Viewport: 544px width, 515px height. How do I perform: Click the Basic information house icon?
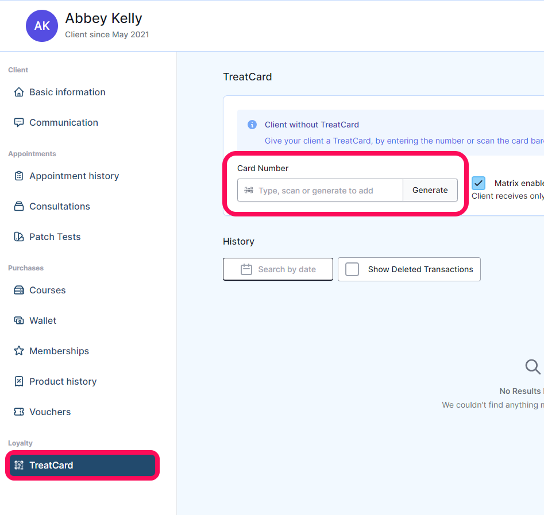19,92
